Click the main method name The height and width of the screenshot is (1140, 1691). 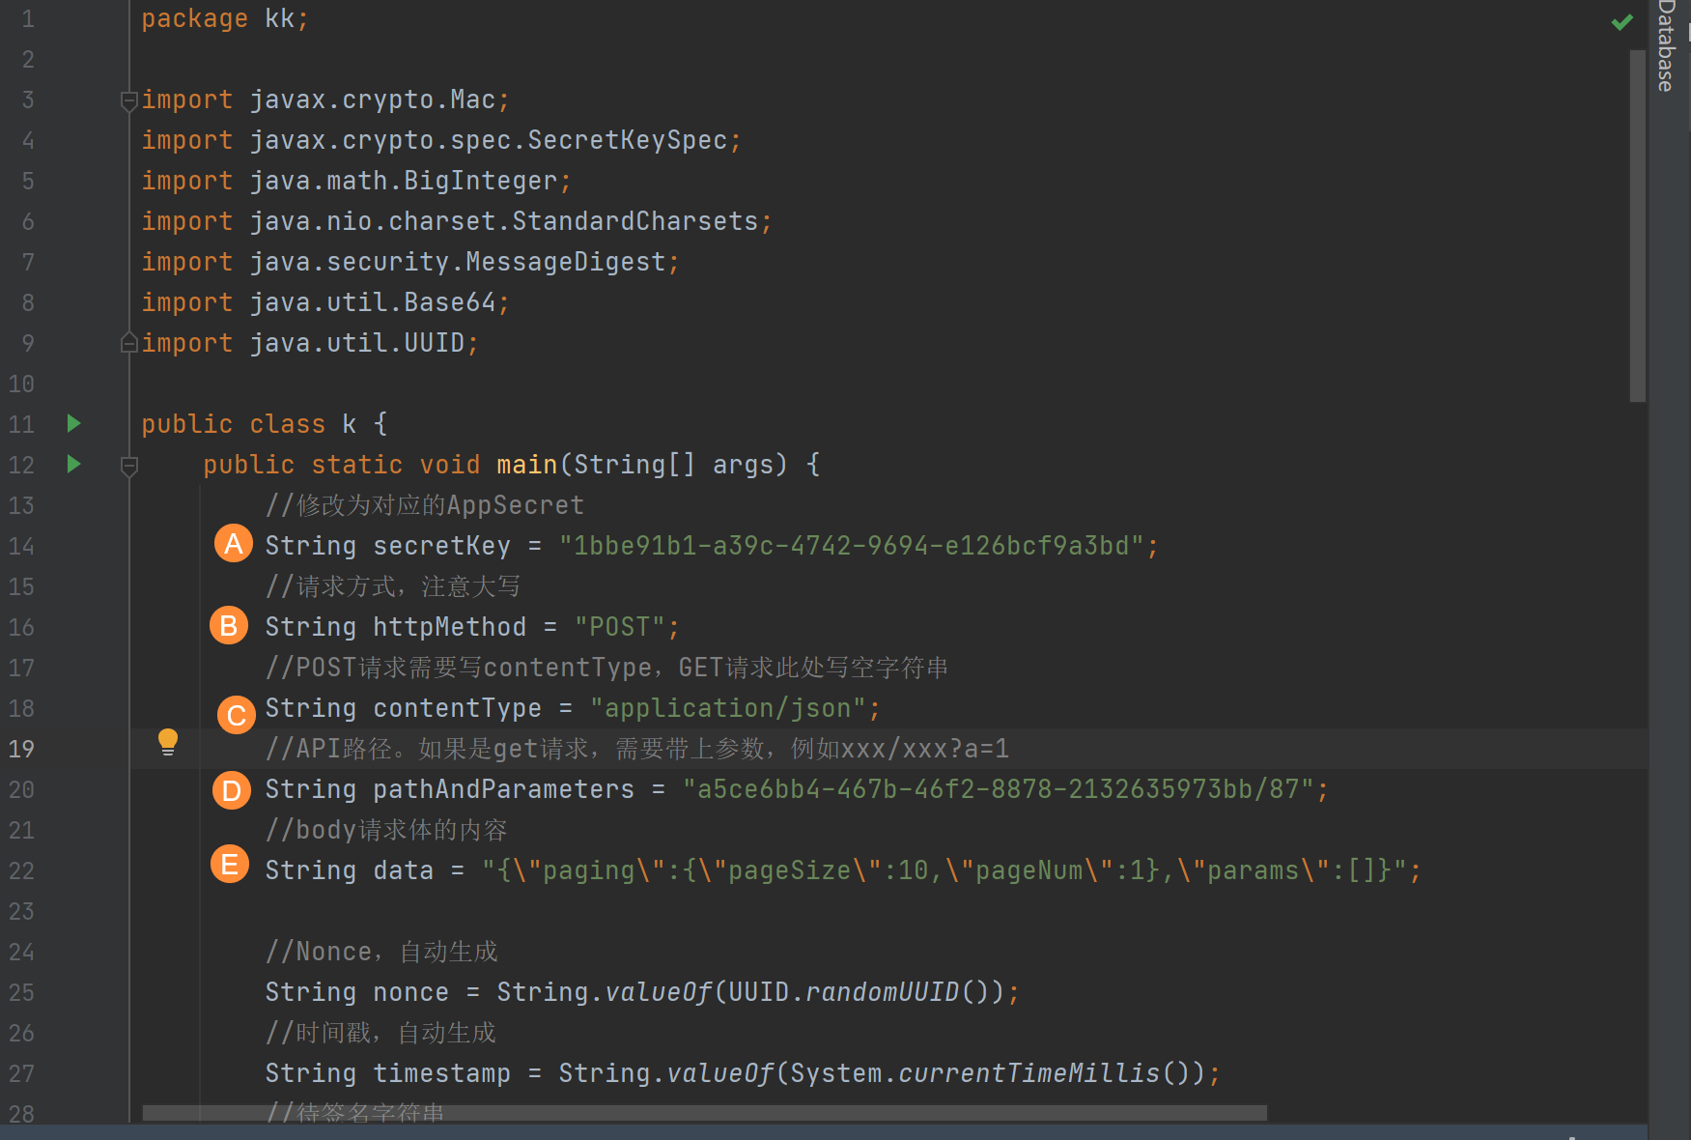pos(527,465)
